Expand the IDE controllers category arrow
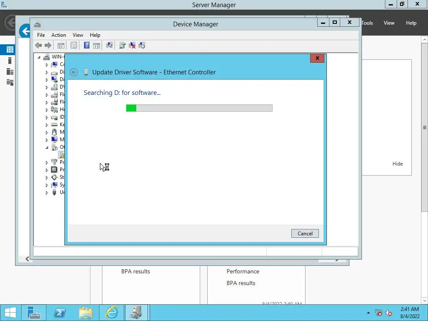This screenshot has width=428, height=321. pos(47,117)
